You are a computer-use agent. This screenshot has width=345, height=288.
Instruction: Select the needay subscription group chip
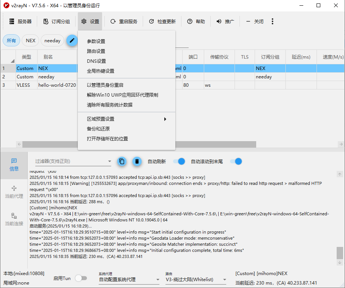coord(52,41)
